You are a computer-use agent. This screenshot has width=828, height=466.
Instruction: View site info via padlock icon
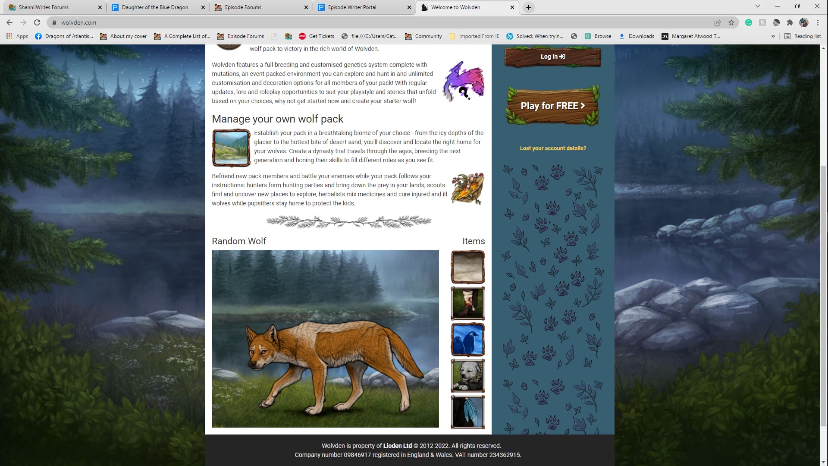pyautogui.click(x=54, y=22)
